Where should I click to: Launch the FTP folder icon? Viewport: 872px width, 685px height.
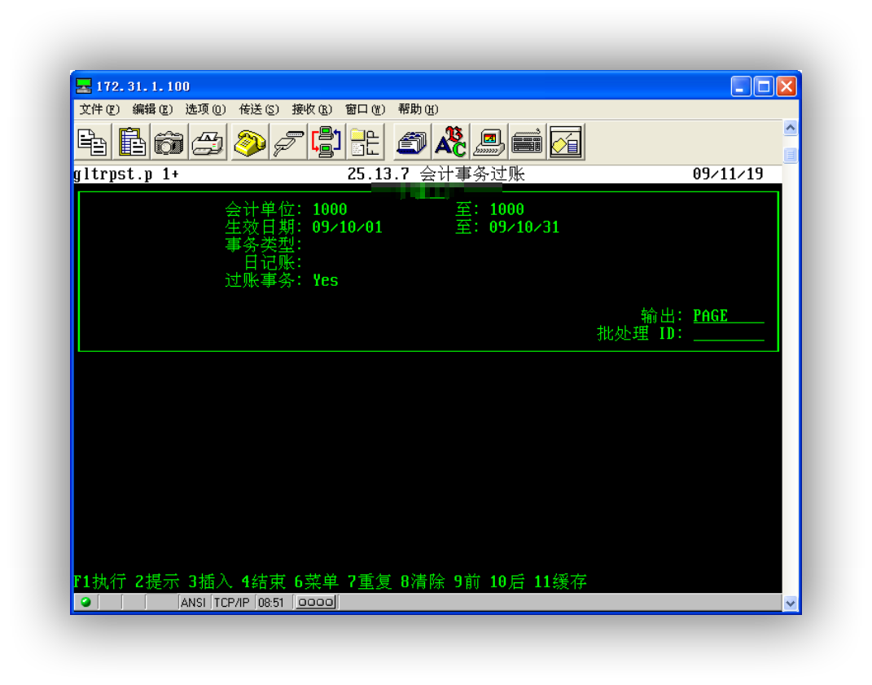click(365, 142)
